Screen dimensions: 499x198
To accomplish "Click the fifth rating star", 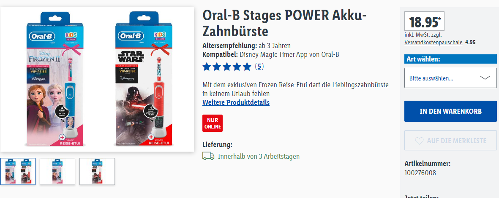I will pos(247,67).
